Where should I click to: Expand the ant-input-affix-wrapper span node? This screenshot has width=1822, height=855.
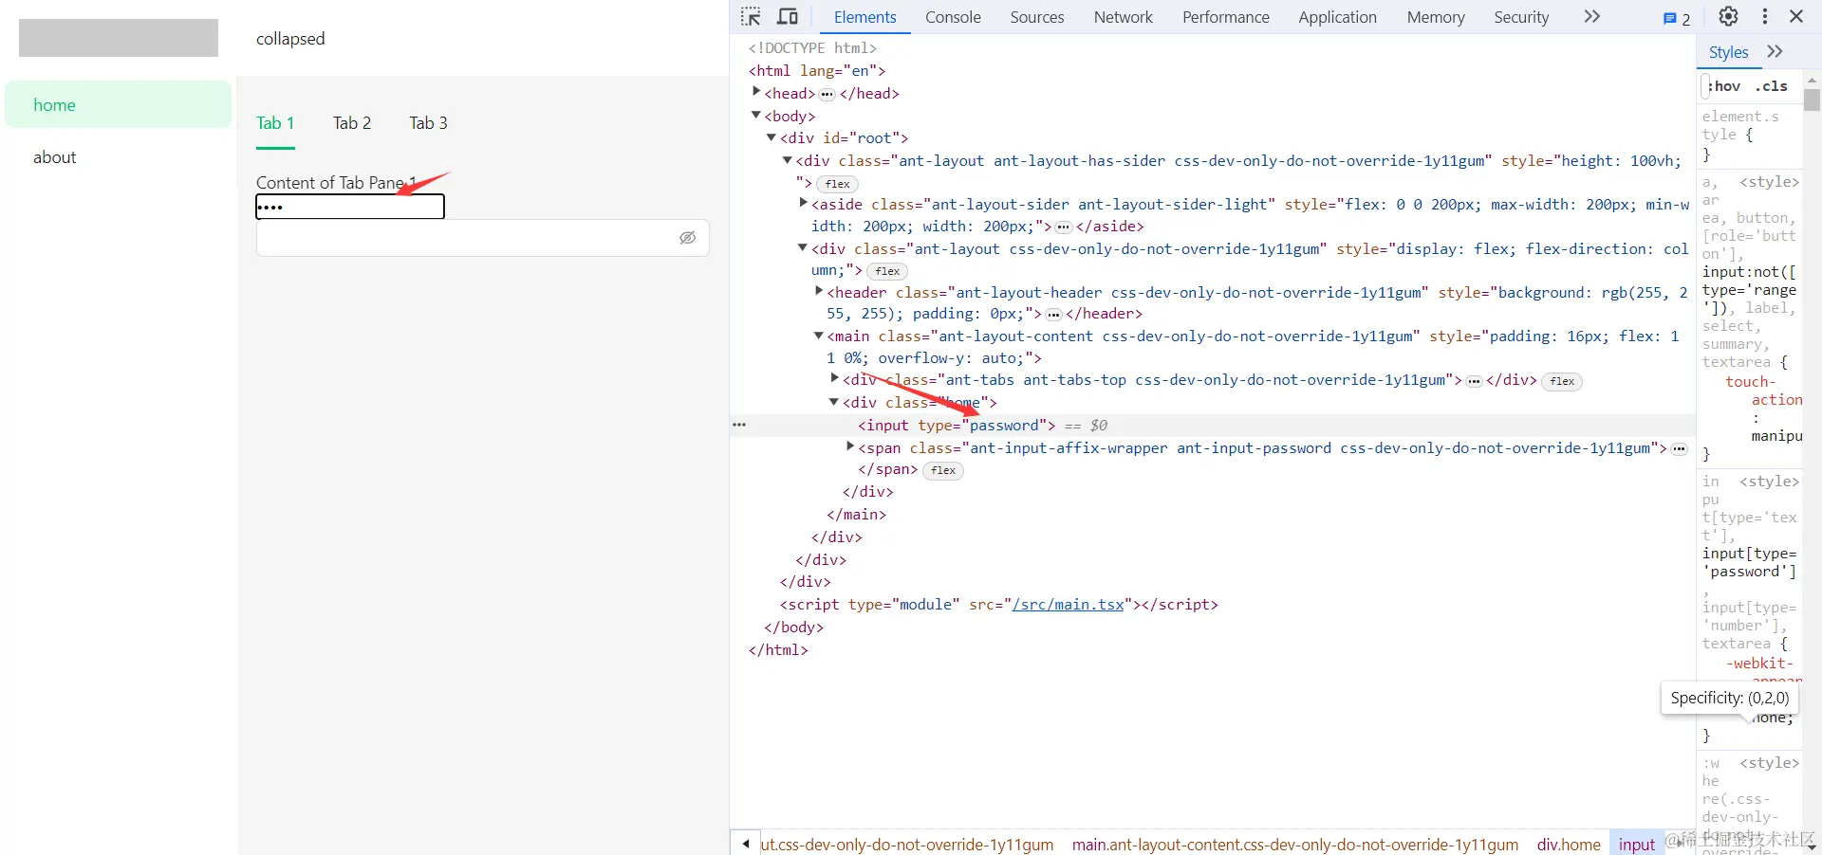pos(850,446)
